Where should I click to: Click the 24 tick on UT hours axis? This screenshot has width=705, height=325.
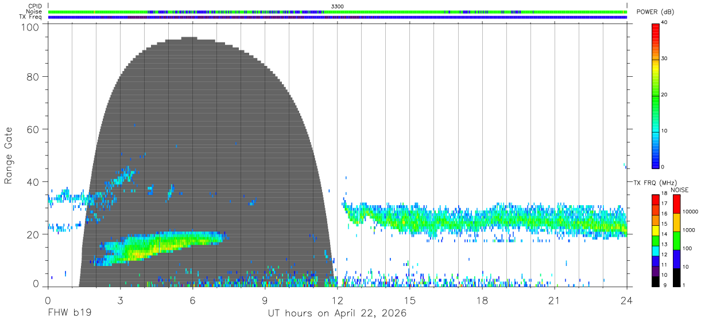point(626,300)
